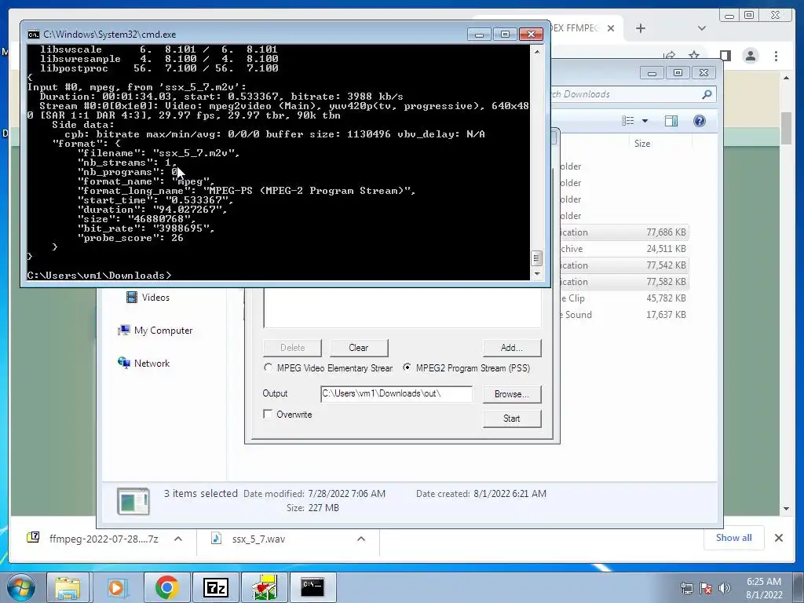Open 7-Zip from the taskbar
Image resolution: width=804 pixels, height=603 pixels.
(x=215, y=587)
